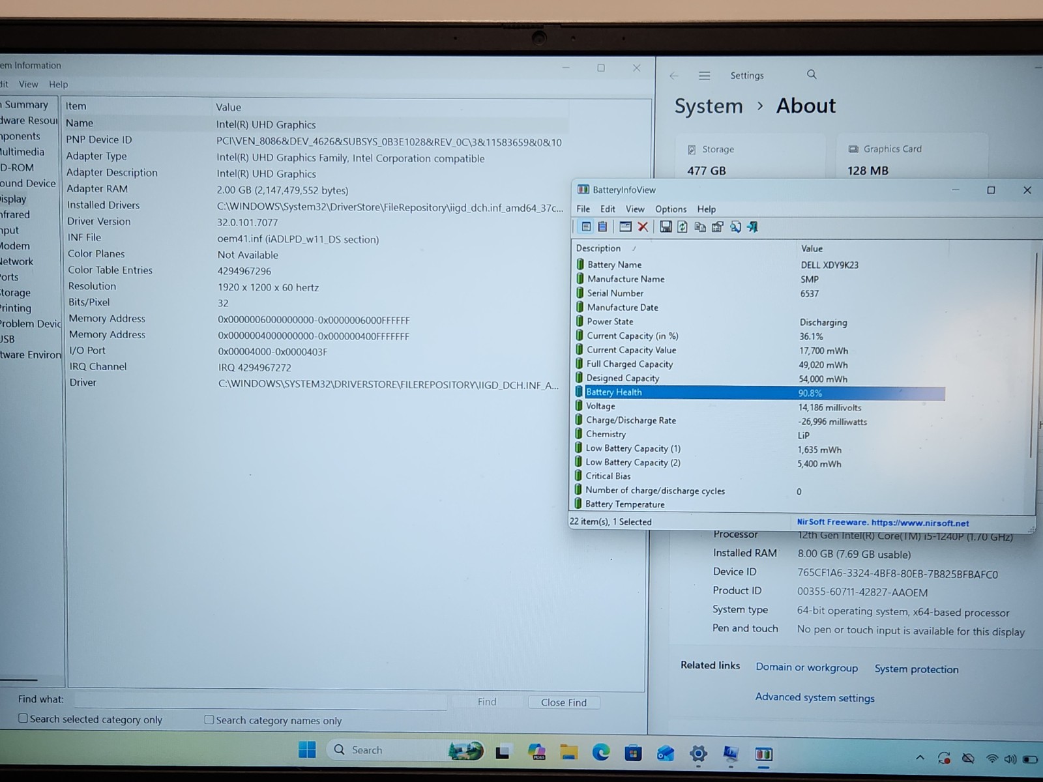The height and width of the screenshot is (782, 1043).
Task: Click the Wi-Fi icon in system tray
Action: [992, 759]
